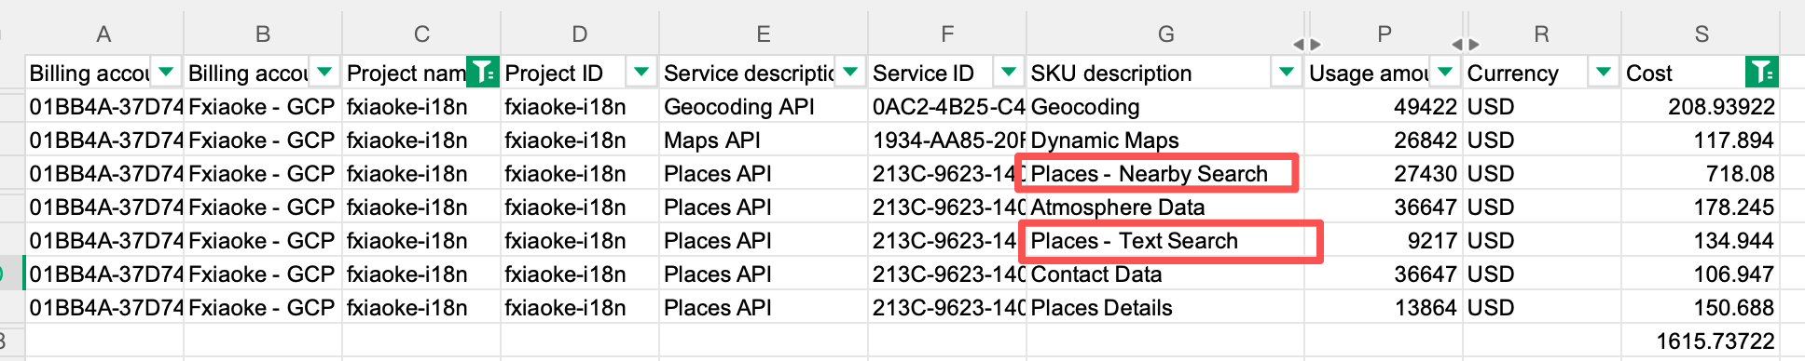Select the usage amount 9217 cell
This screenshot has height=361, width=1805.
[1384, 240]
